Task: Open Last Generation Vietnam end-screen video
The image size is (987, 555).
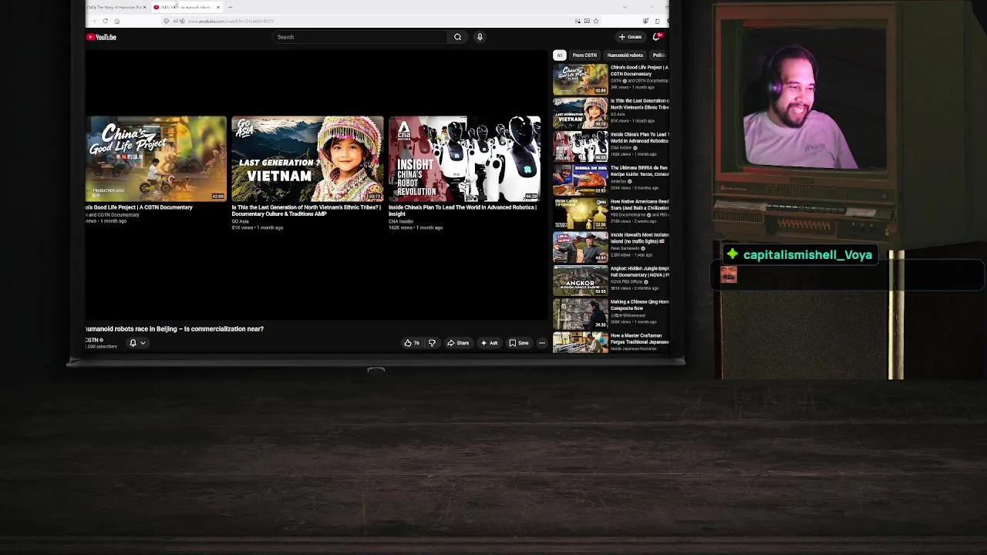Action: click(307, 158)
